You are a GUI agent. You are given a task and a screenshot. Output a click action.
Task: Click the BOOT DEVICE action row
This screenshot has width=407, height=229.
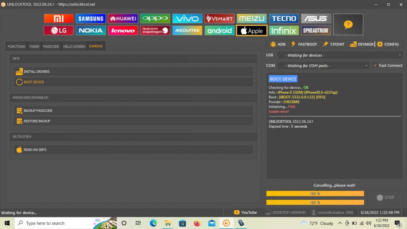134,82
